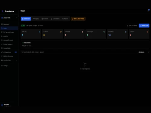The image size is (151, 113).
Task: Open Product Research in the sidebar
Action: 9,44
